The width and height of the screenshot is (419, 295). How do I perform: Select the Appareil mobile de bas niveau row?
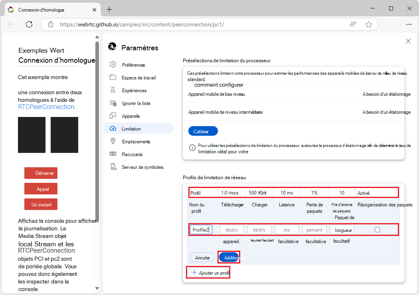tap(293, 94)
